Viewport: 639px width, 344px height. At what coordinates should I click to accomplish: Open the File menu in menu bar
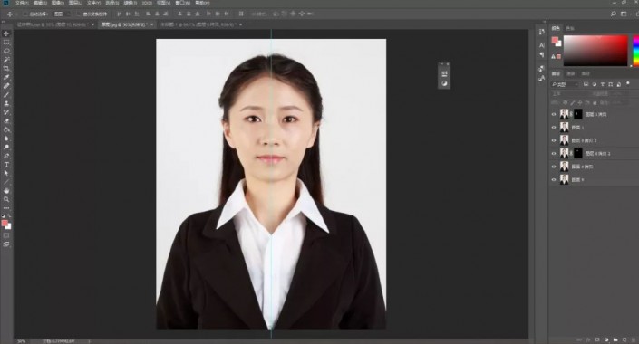click(21, 3)
